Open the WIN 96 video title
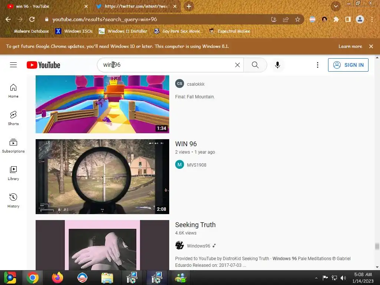This screenshot has width=380, height=285. click(x=186, y=144)
